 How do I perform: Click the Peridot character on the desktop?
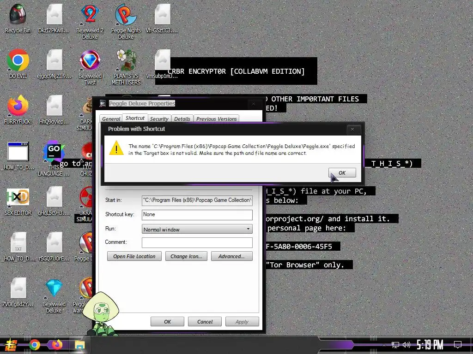point(102,313)
